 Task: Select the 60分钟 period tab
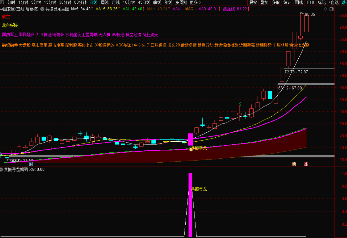(x=80, y=2)
